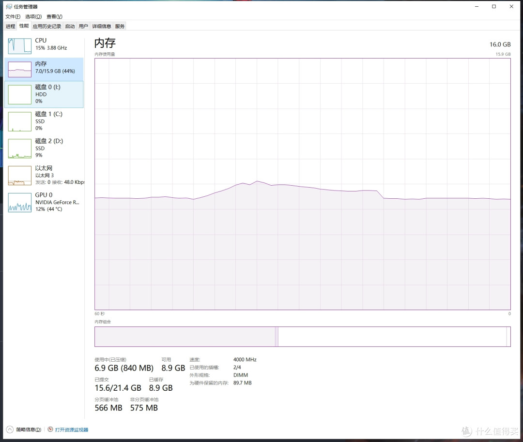This screenshot has width=523, height=442.
Task: Switch to the 应用历史记录 tab
Action: [47, 26]
